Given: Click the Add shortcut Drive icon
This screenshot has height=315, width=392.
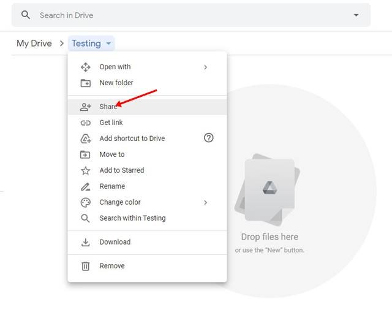Looking at the screenshot, I should click(x=86, y=139).
